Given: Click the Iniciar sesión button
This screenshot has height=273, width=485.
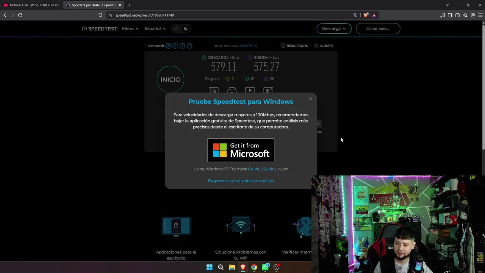Looking at the screenshot, I should pos(378,28).
